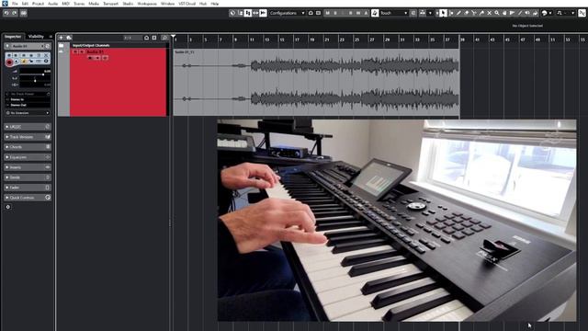The image size is (588, 331).
Task: Click the Audio 01 name in inspector header
Action: point(20,46)
